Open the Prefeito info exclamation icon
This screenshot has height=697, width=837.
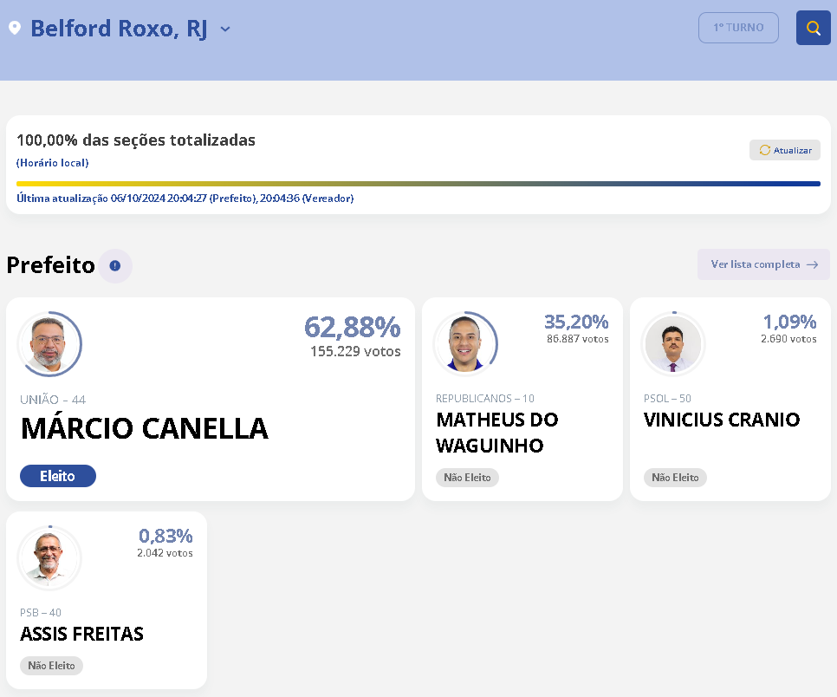click(x=114, y=265)
